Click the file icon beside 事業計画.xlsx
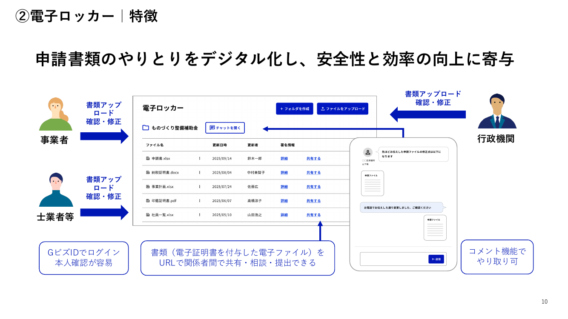The image size is (568, 319). (148, 187)
